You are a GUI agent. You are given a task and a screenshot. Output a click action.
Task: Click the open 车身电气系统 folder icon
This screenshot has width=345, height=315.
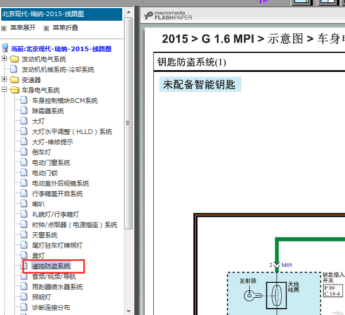click(14, 90)
